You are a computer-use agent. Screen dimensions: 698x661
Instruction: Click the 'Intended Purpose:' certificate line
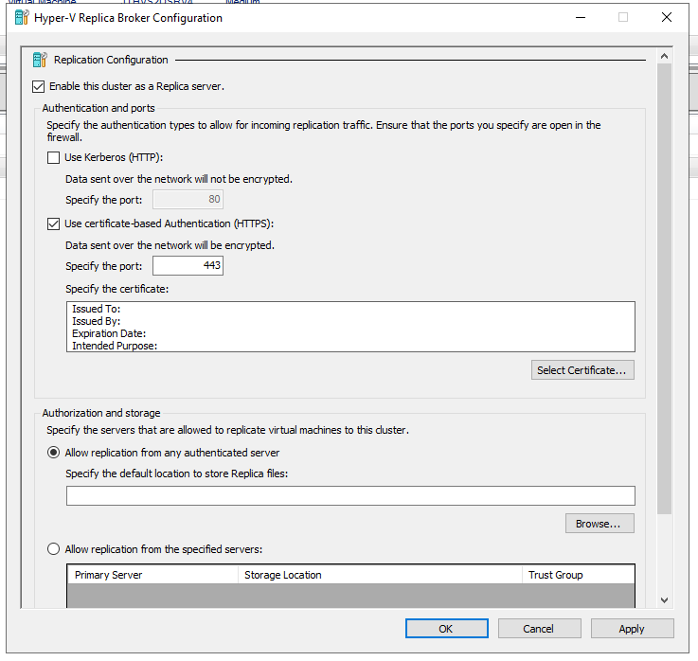click(115, 346)
